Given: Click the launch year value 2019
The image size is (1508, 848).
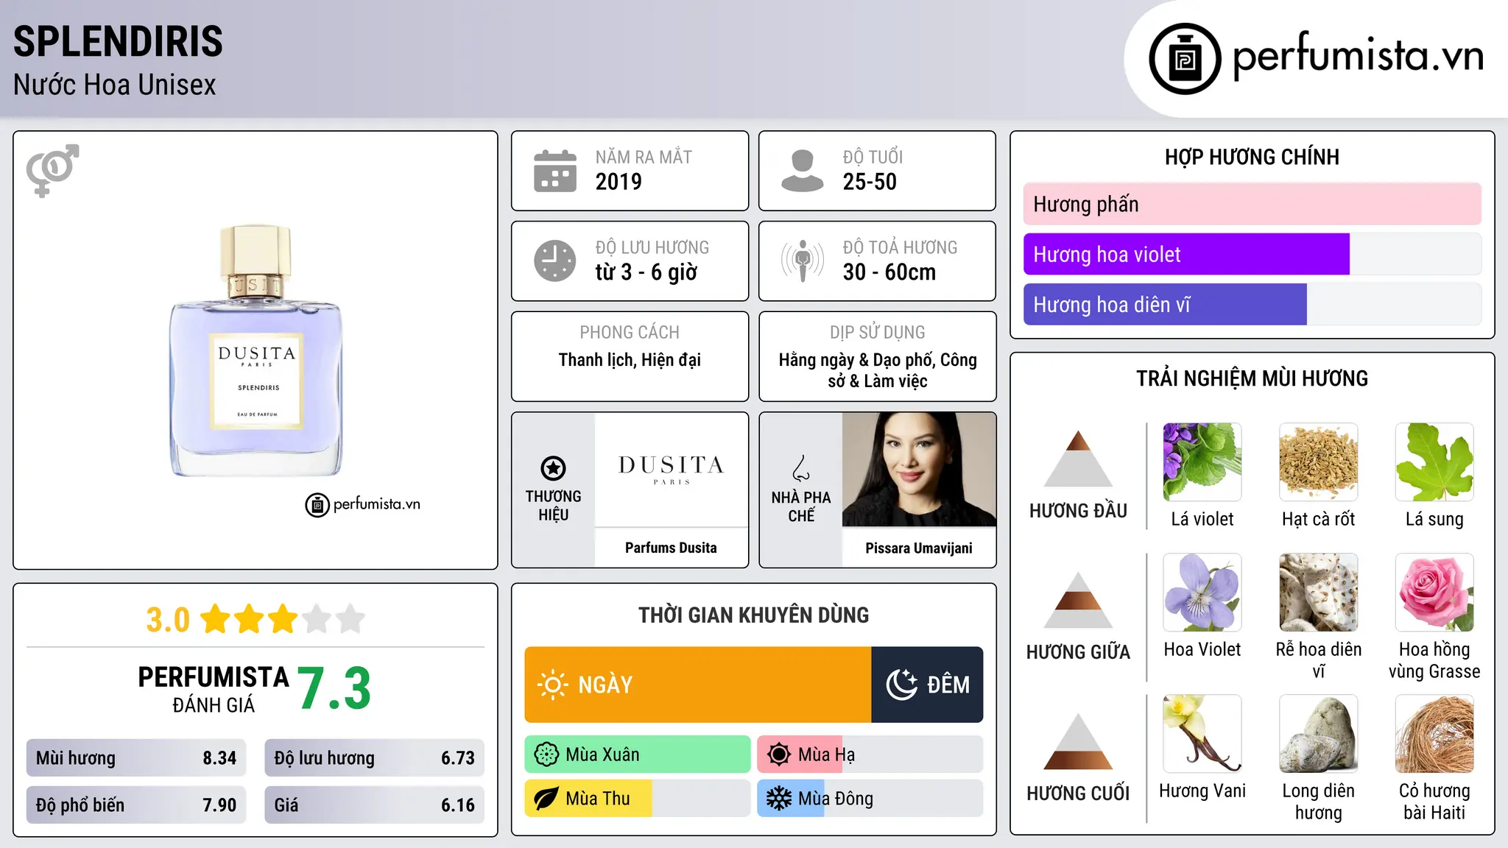Looking at the screenshot, I should click(619, 182).
